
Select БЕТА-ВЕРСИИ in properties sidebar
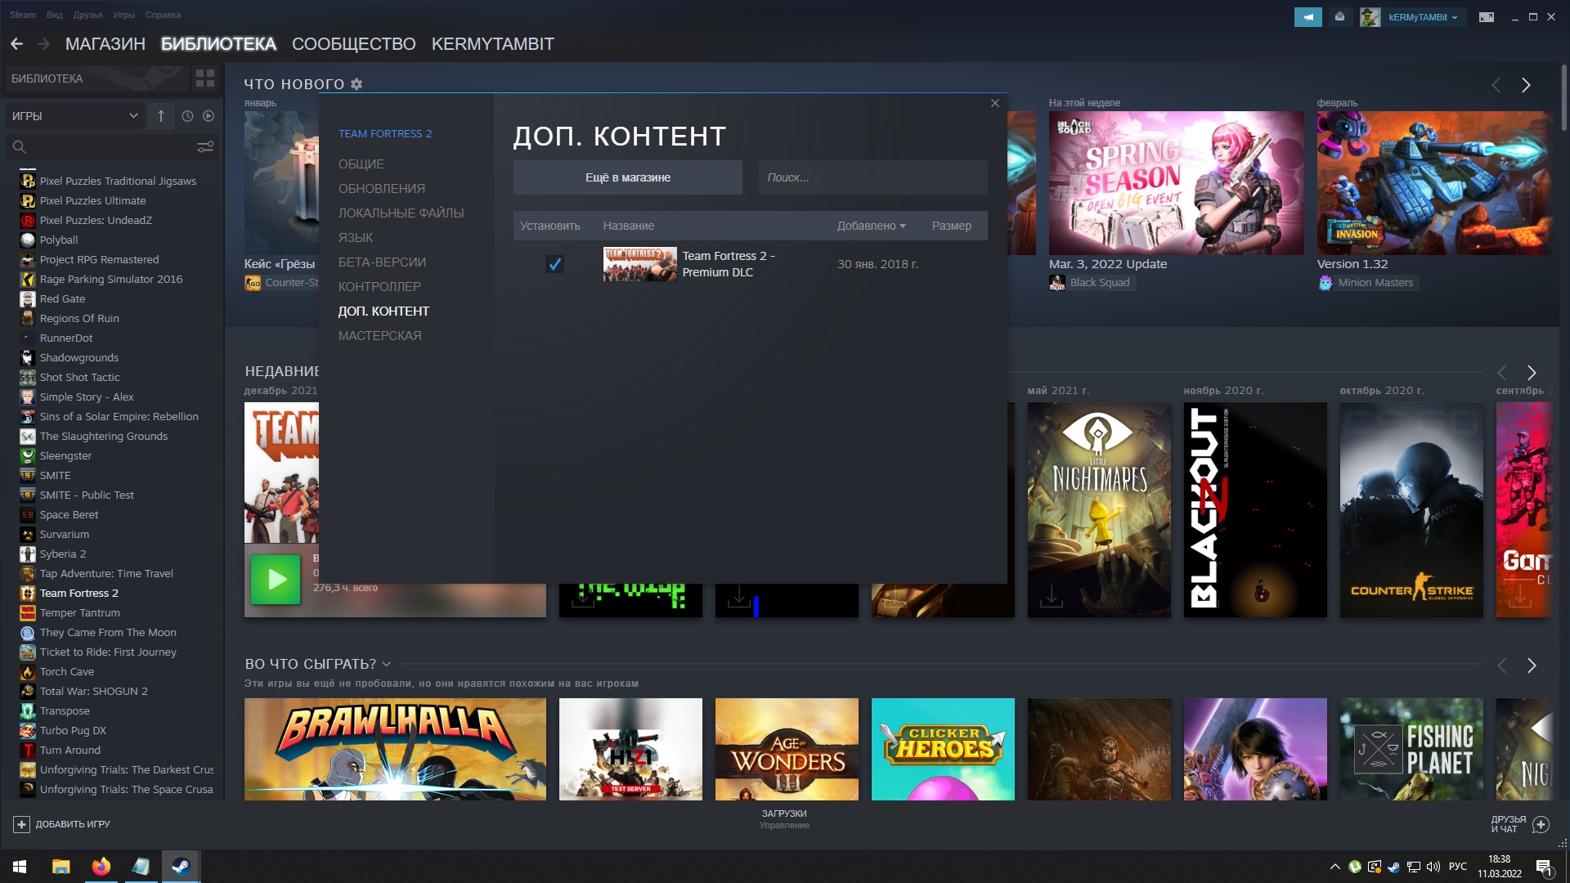click(x=383, y=262)
